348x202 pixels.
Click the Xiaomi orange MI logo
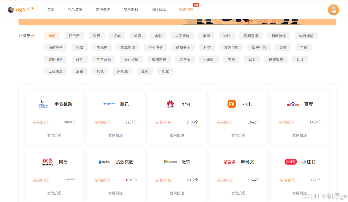(232, 104)
